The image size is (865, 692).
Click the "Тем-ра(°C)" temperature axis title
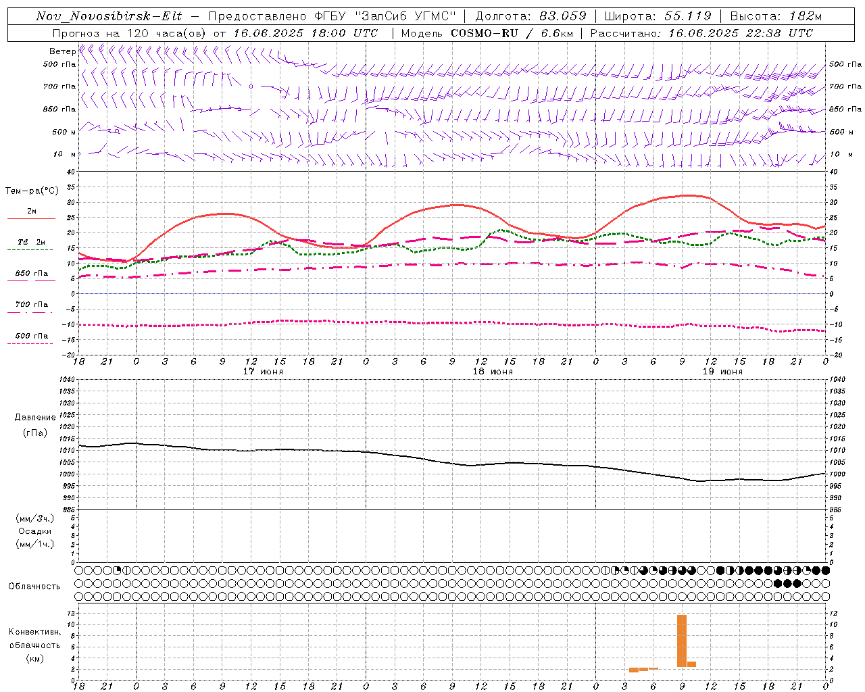(x=32, y=191)
